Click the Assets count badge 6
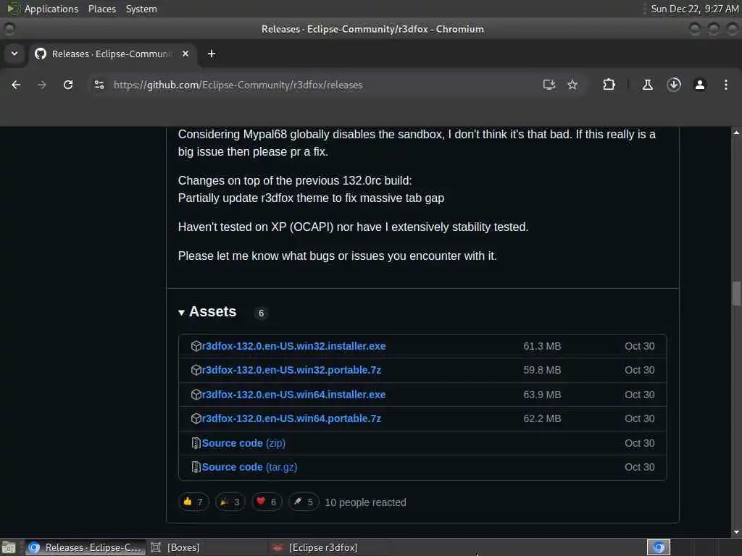 tap(261, 313)
